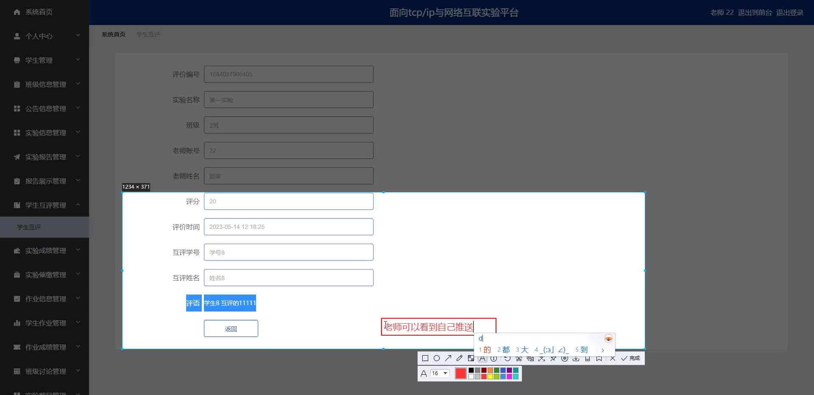This screenshot has height=395, width=814.
Task: Pin the screenshot to the screen
Action: [x=553, y=359]
